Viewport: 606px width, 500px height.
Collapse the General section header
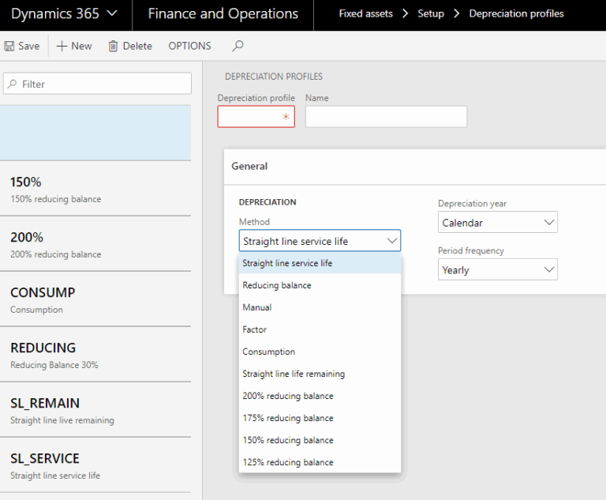click(415, 167)
